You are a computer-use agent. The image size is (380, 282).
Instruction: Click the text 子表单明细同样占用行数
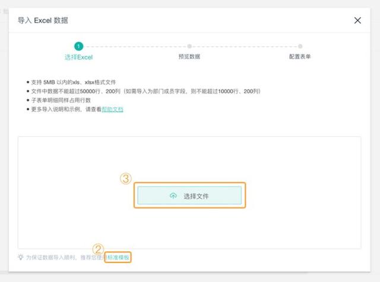tap(61, 100)
